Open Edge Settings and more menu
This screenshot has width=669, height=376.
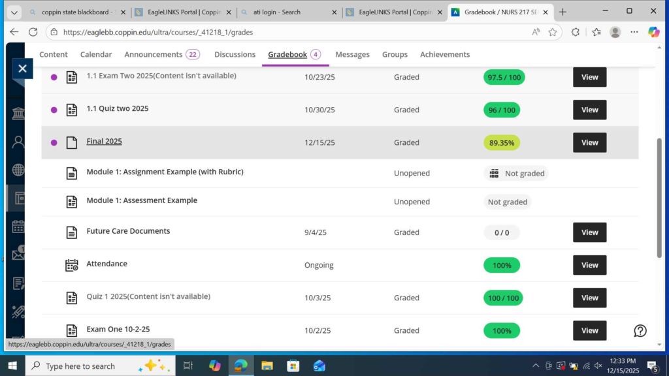(x=634, y=32)
